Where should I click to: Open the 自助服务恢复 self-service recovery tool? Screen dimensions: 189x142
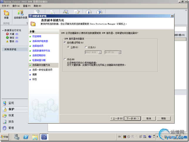[21, 14]
